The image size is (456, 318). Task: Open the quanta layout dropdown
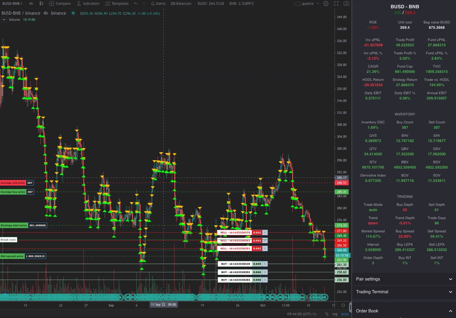(x=307, y=4)
